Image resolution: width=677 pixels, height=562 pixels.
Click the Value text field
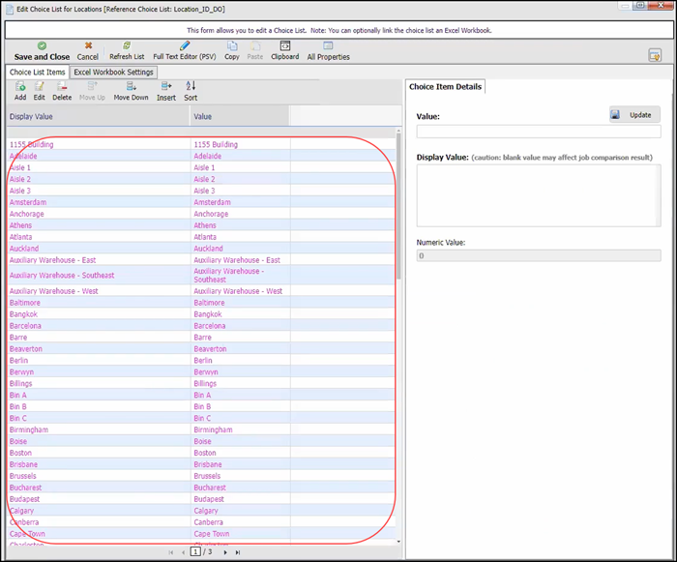tap(538, 132)
